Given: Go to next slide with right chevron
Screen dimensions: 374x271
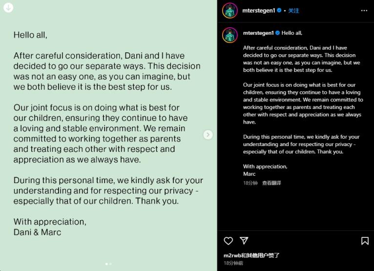Looking at the screenshot, I should (x=208, y=135).
